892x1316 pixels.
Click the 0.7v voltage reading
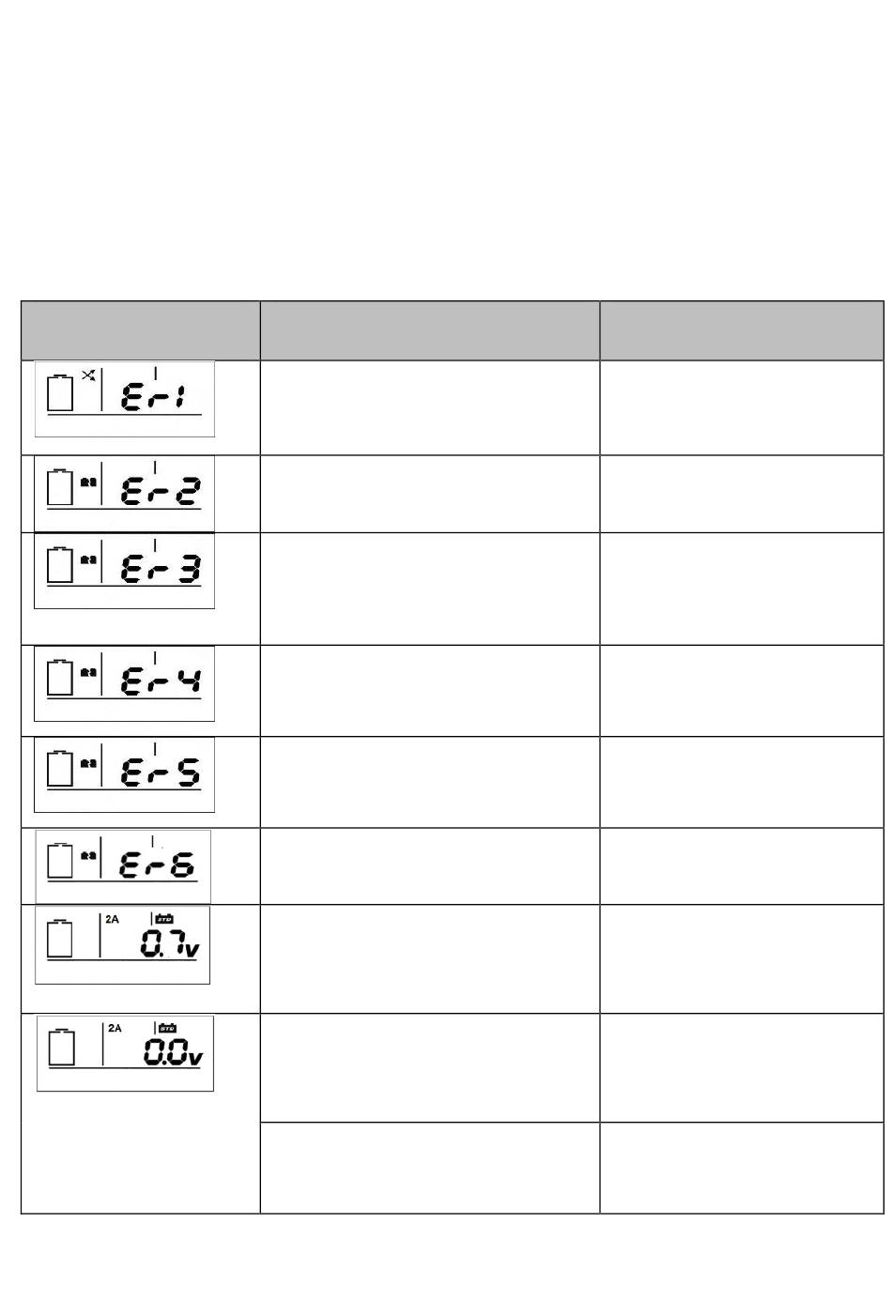(169, 944)
